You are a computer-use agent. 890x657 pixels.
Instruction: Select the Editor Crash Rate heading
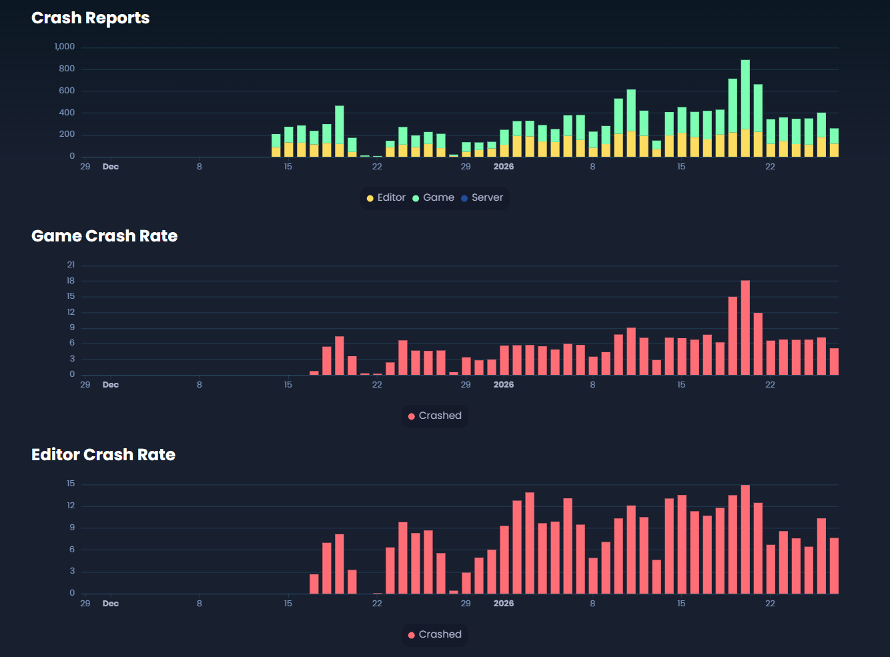(103, 455)
